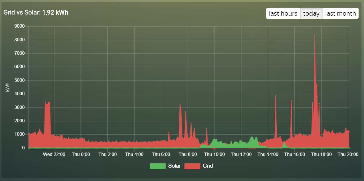Show the last month range
Image resolution: width=364 pixels, height=181 pixels.
[x=340, y=13]
